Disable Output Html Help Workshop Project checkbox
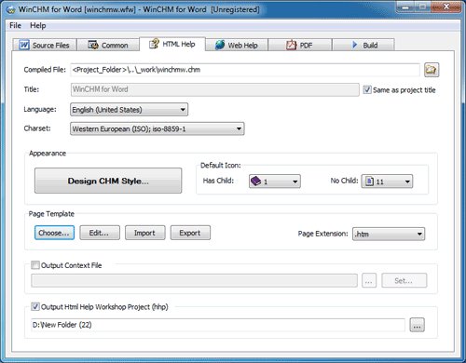Image resolution: width=466 pixels, height=363 pixels. (35, 307)
